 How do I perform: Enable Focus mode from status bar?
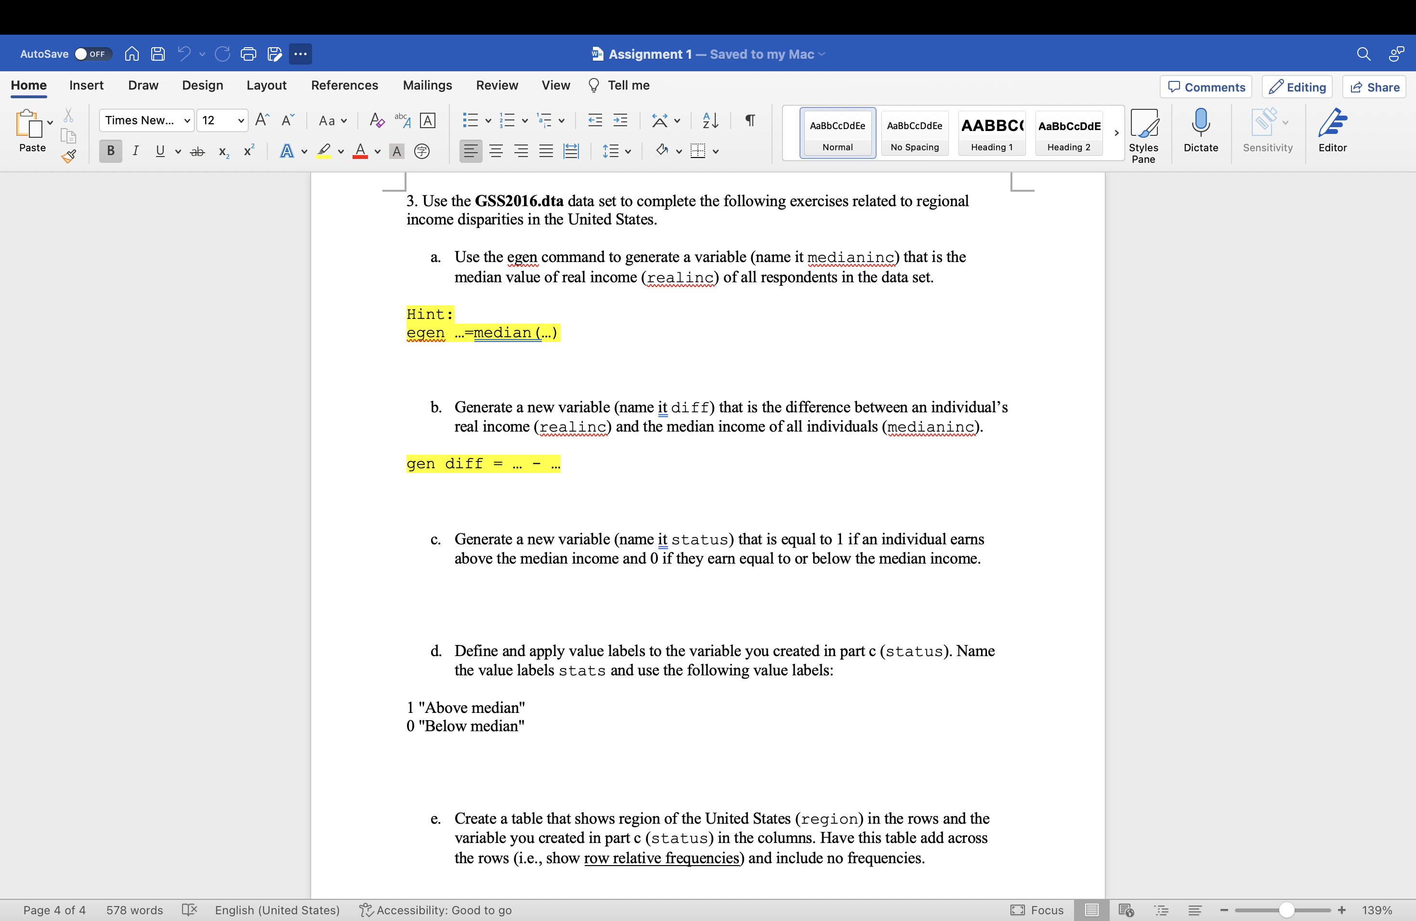point(1037,910)
